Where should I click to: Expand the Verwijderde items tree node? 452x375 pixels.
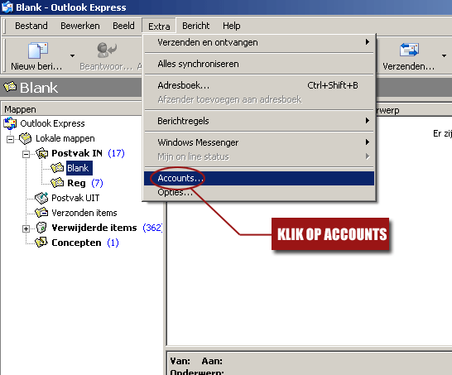pos(26,228)
